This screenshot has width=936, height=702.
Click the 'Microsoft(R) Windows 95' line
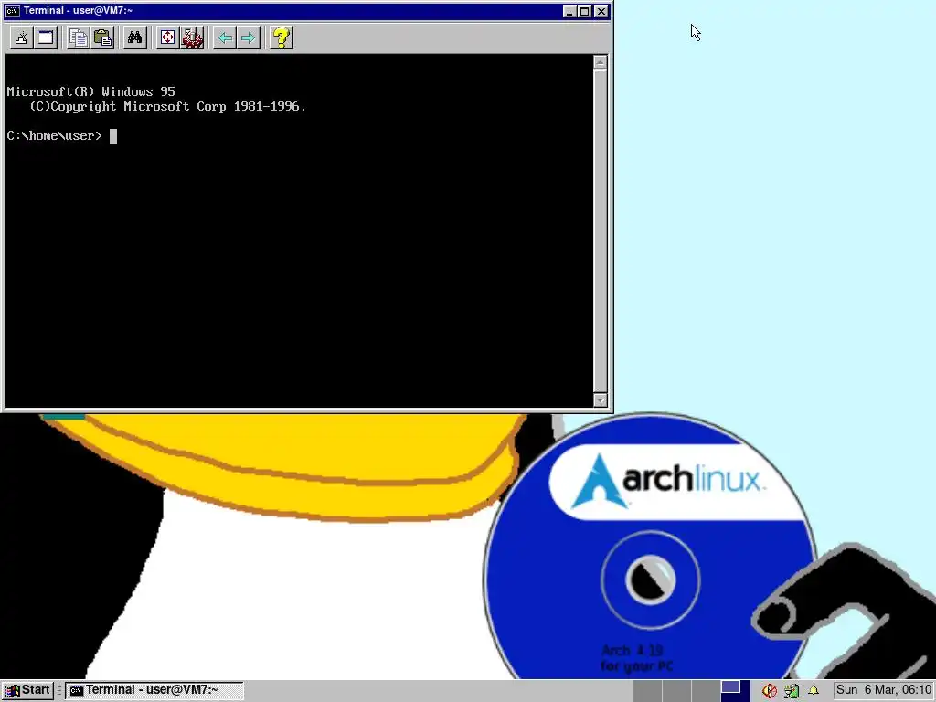[x=90, y=92]
